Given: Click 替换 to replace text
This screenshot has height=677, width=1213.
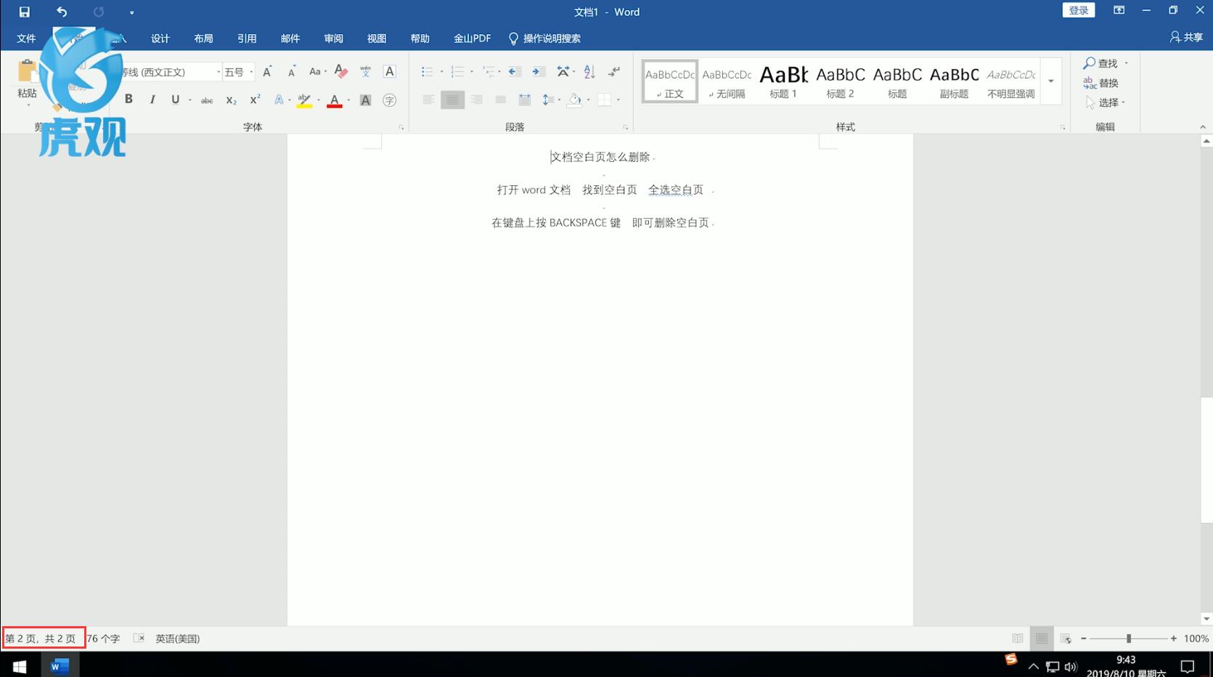Looking at the screenshot, I should 1100,83.
